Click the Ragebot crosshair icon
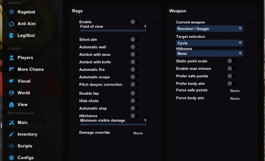Screen dimensions: 265x161 pyautogui.click(x=11, y=12)
